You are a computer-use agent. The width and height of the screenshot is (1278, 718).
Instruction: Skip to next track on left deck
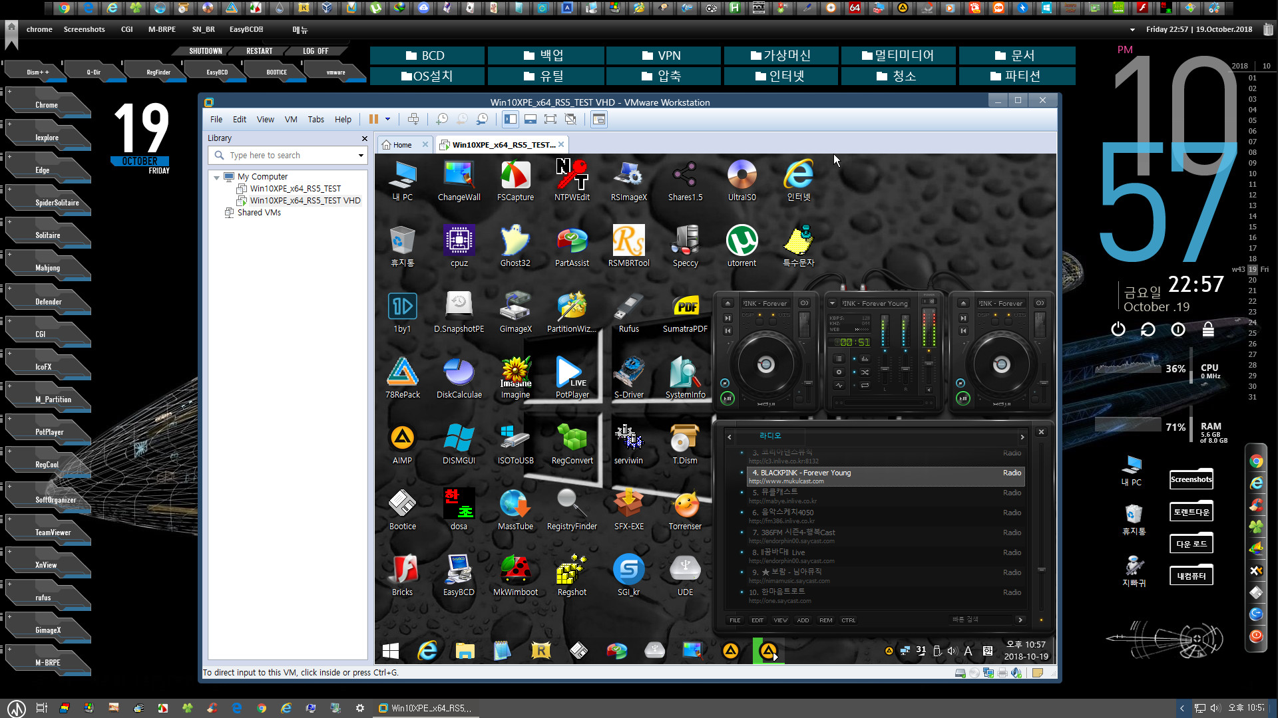pyautogui.click(x=728, y=318)
